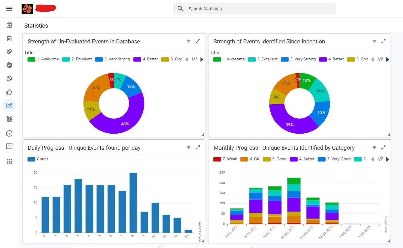Open the double checkmark sidebar icon

(9, 51)
